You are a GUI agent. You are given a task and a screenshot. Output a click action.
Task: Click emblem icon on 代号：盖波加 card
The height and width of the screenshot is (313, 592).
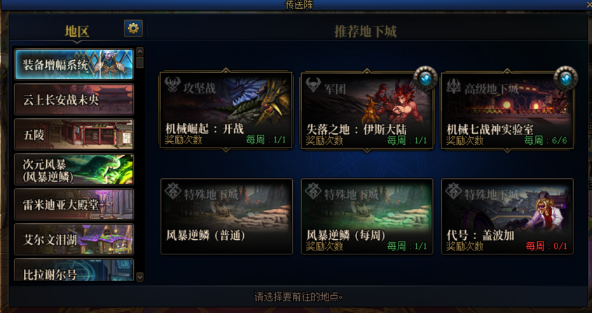pyautogui.click(x=454, y=191)
